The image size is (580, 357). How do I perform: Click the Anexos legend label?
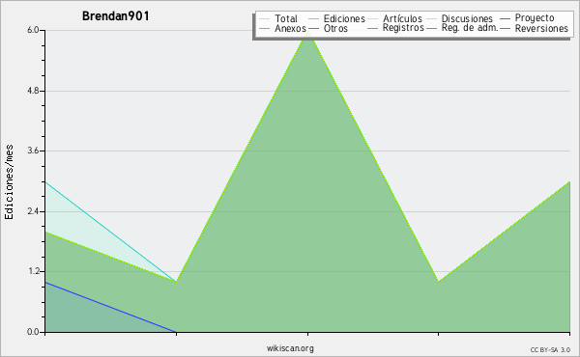(290, 28)
